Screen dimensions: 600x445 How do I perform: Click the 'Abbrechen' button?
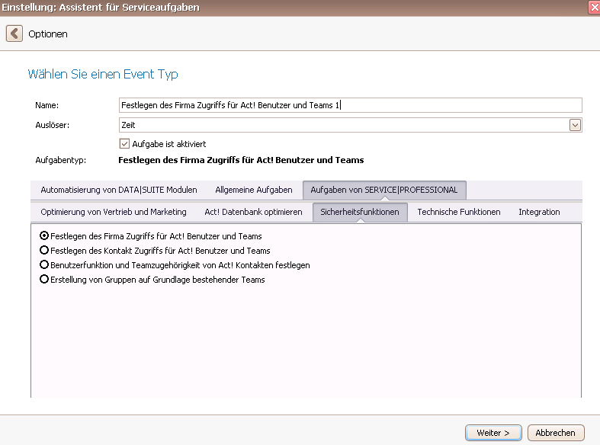[x=556, y=433]
